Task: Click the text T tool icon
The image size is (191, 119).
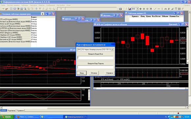Action: click(x=40, y=9)
